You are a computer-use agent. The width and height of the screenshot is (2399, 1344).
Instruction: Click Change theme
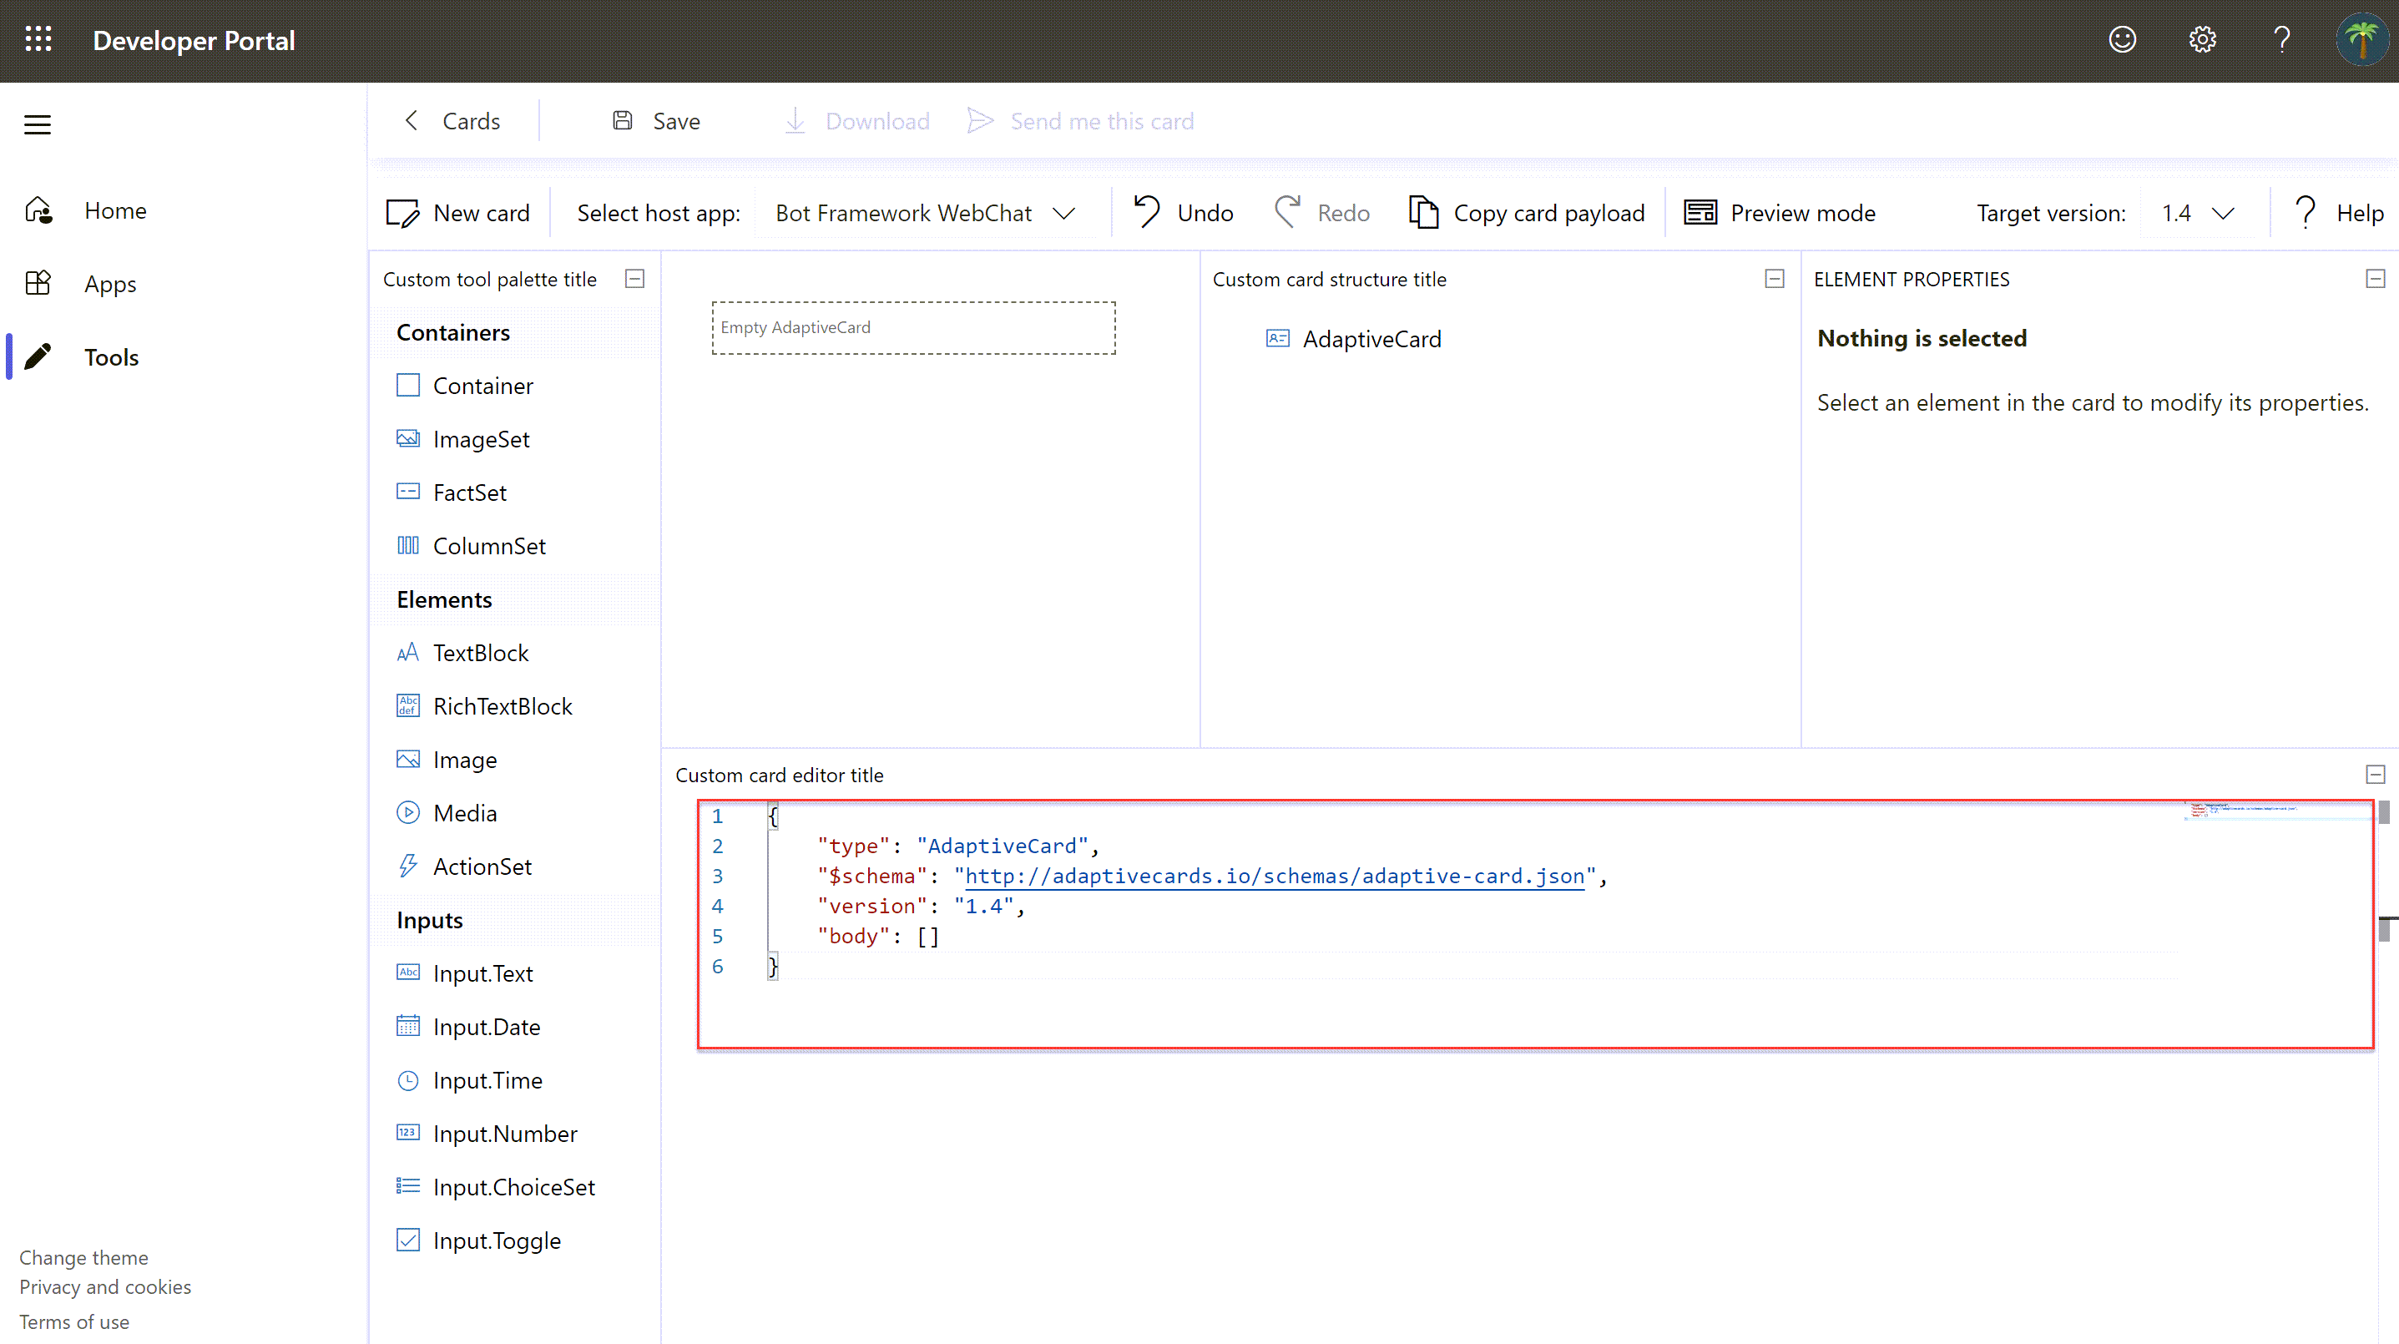(83, 1257)
